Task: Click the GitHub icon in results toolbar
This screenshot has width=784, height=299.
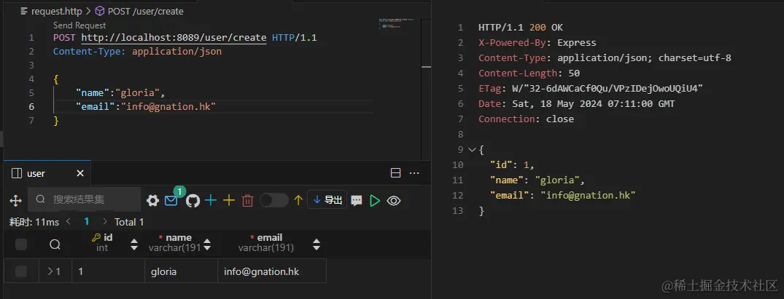Action: 193,201
